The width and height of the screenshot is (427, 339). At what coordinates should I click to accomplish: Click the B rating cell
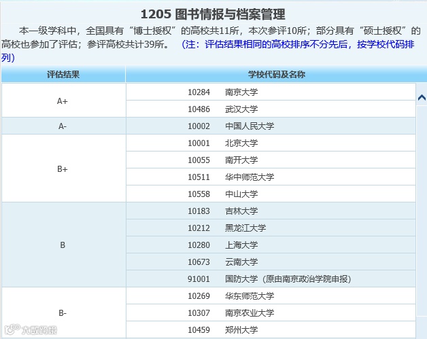pos(64,245)
